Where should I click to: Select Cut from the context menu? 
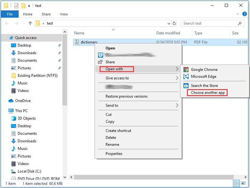click(108, 115)
